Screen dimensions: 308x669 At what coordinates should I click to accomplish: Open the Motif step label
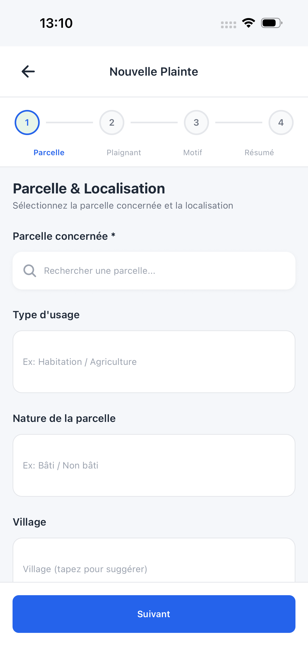(193, 153)
